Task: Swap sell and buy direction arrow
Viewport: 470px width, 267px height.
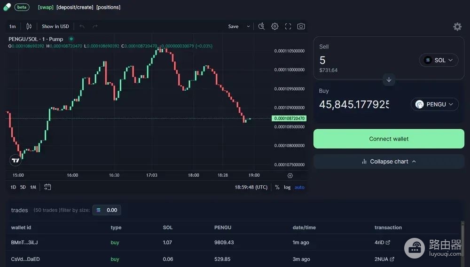Action: [389, 80]
